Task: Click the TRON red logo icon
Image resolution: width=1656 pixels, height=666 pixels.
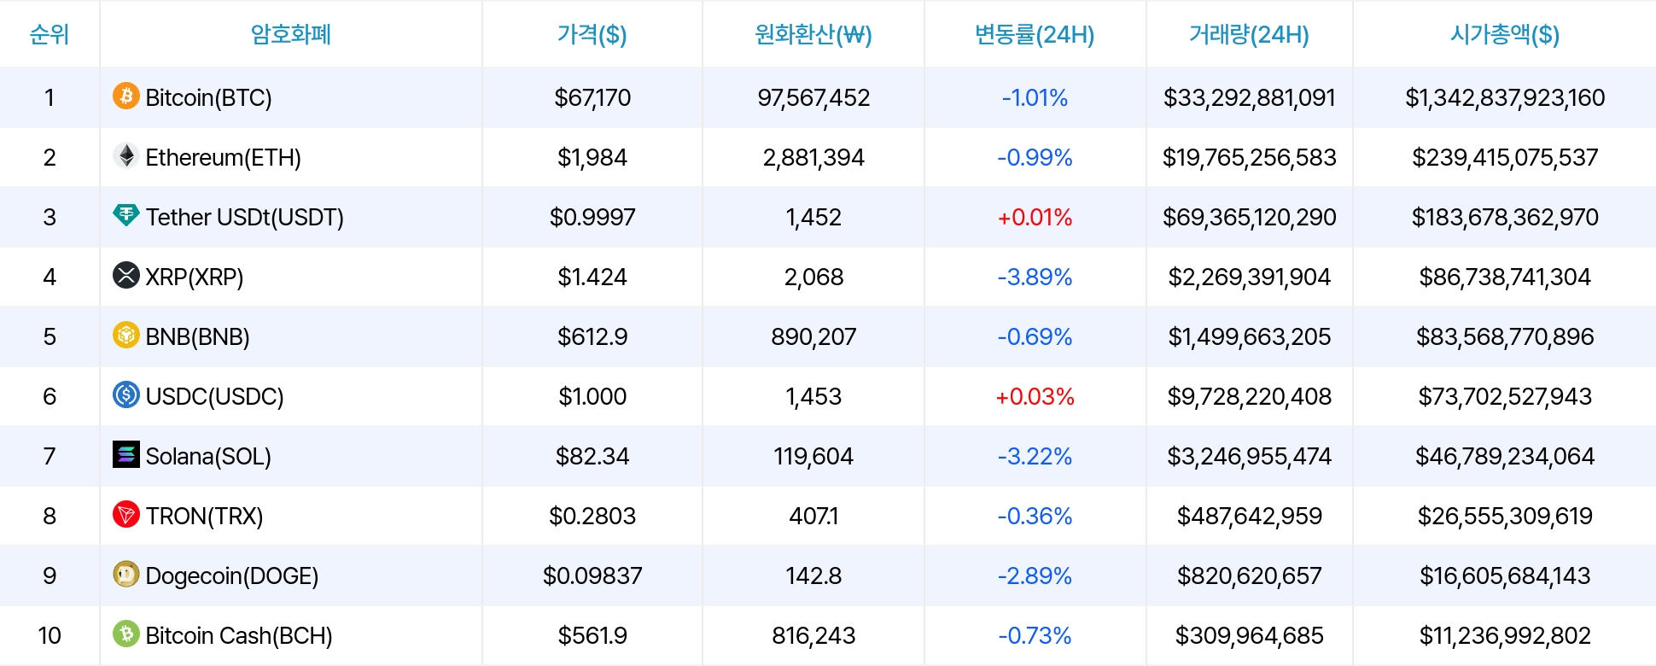Action: tap(126, 514)
